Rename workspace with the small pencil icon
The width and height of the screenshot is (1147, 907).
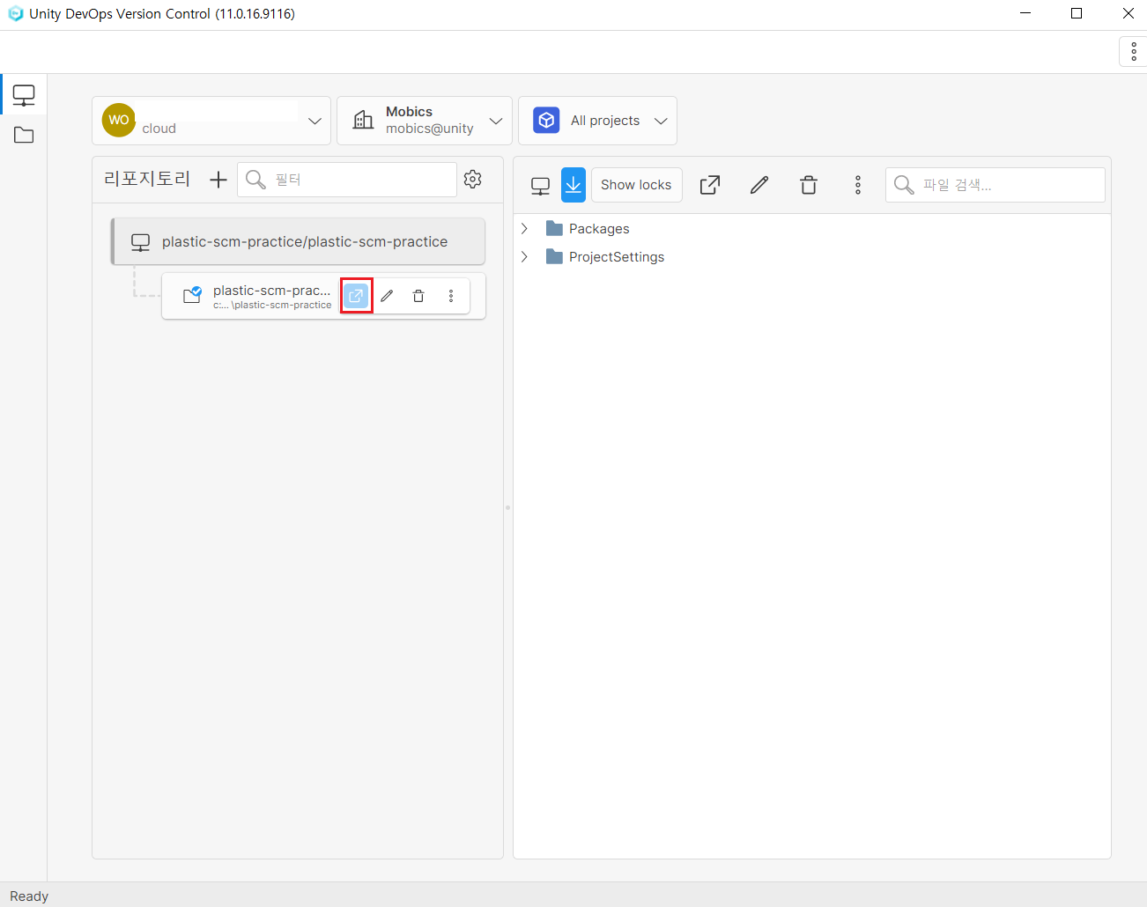tap(387, 296)
